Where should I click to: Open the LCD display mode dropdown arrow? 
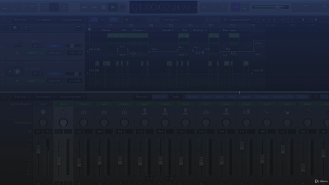click(x=195, y=7)
